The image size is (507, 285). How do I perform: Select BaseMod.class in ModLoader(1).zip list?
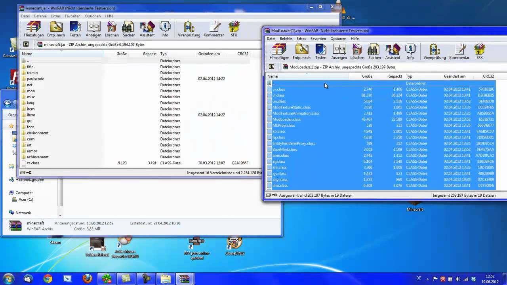tap(284, 149)
